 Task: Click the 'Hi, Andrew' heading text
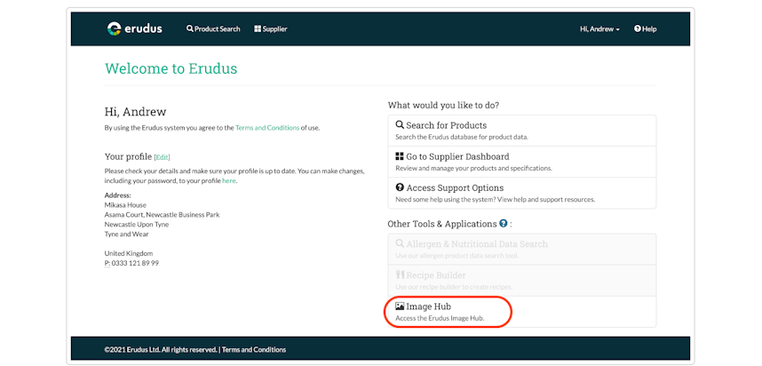136,112
